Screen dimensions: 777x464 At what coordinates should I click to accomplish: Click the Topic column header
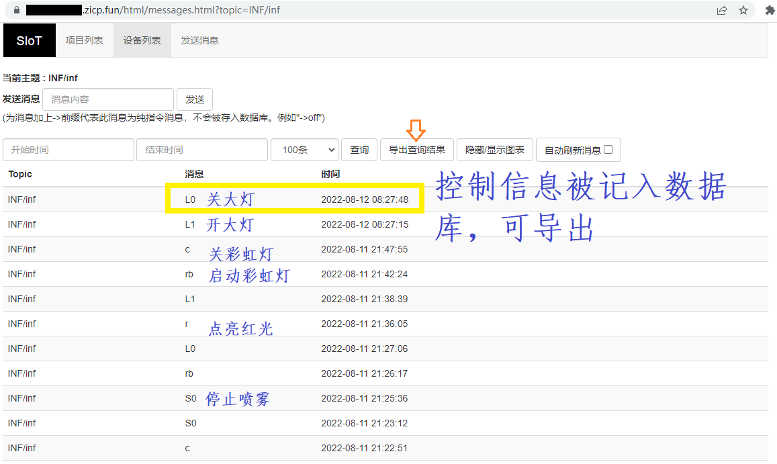click(x=20, y=174)
